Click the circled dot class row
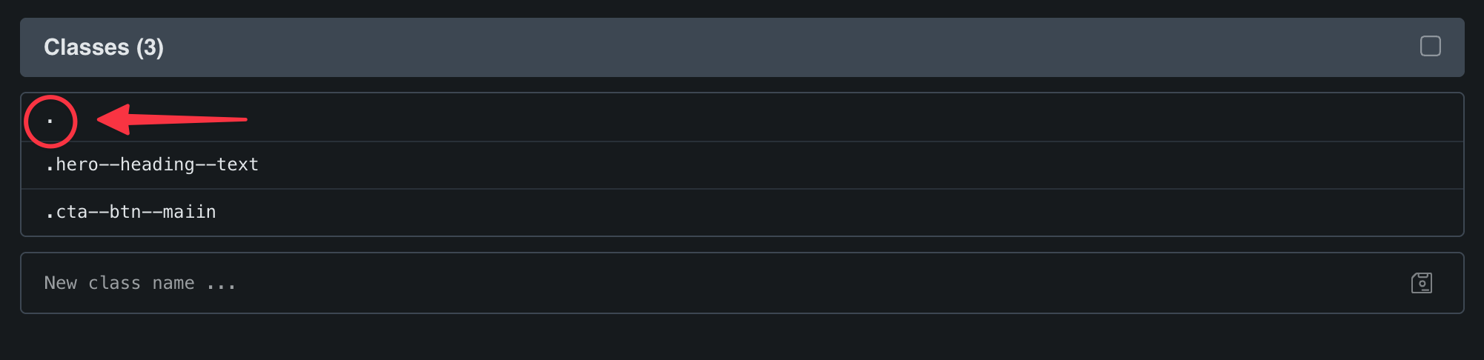Image resolution: width=1484 pixels, height=360 pixels. (x=50, y=119)
